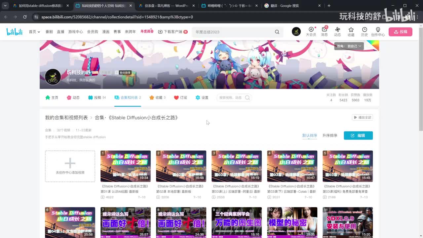Click the blue 编辑 button

[358, 136]
